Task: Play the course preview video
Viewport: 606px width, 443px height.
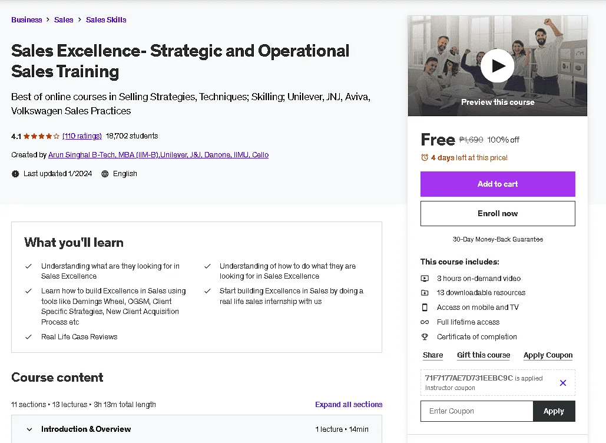Action: click(497, 66)
